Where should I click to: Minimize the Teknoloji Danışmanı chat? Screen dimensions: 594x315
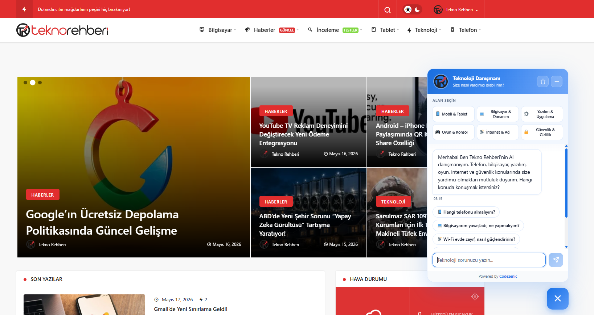557,81
